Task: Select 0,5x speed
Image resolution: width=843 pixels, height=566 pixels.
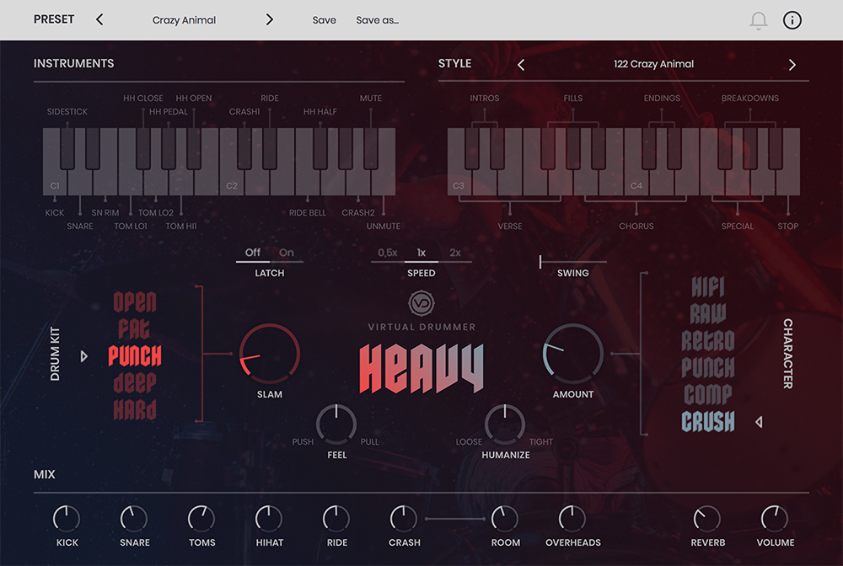Action: (x=388, y=253)
